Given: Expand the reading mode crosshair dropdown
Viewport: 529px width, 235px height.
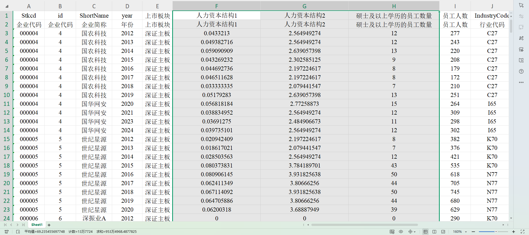Looking at the screenshot, I should (x=415, y=232).
